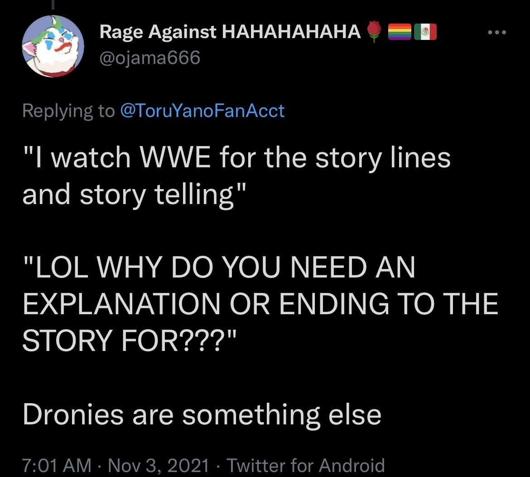Click the sentence "Dronies are something else"
530x477 pixels.
pyautogui.click(x=202, y=415)
